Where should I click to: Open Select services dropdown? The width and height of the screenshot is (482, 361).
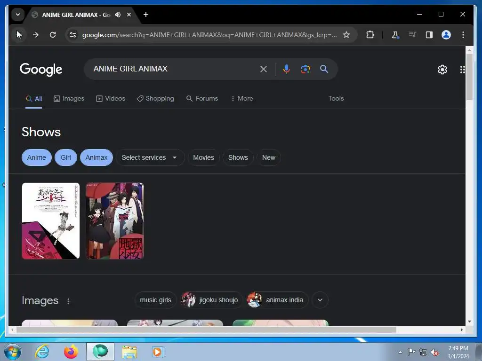point(150,157)
